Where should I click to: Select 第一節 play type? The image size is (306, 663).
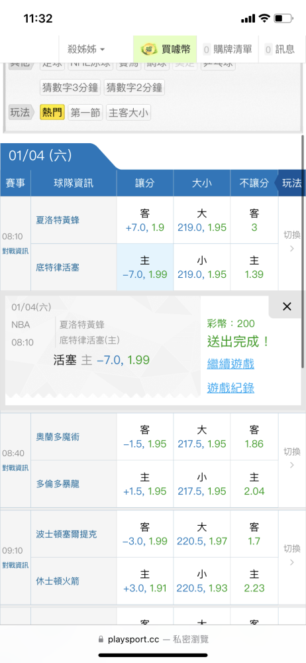point(85,113)
